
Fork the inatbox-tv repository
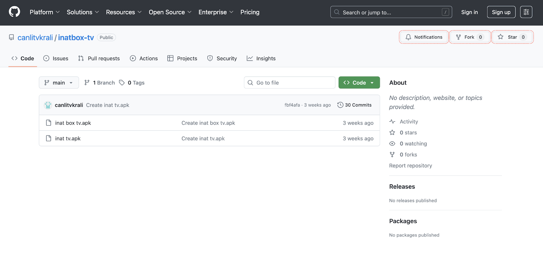(470, 37)
